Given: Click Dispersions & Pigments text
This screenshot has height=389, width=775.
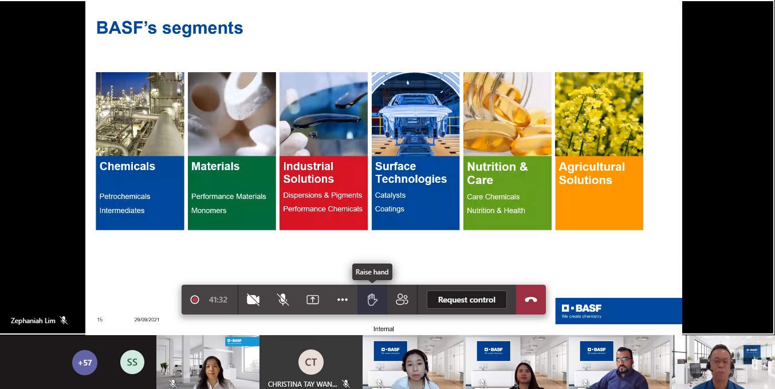Looking at the screenshot, I should tap(322, 195).
